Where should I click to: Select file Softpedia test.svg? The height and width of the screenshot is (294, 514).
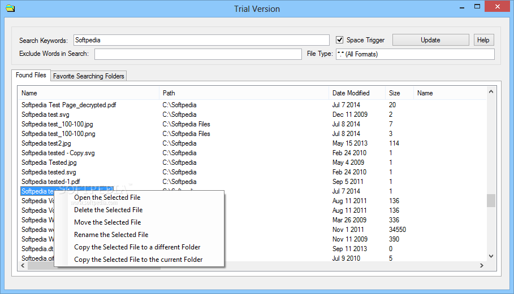(x=45, y=115)
